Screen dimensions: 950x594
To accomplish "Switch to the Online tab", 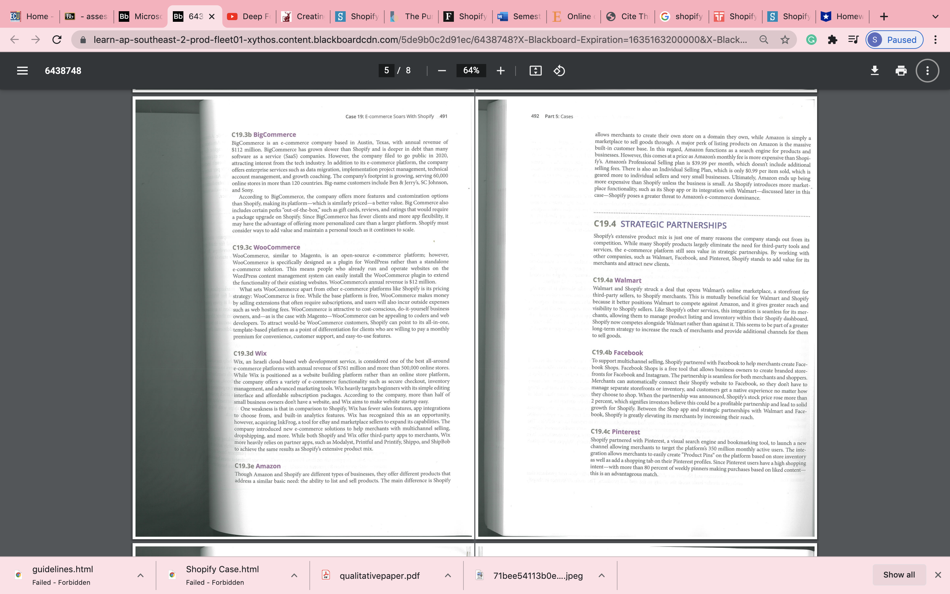I will pyautogui.click(x=573, y=16).
